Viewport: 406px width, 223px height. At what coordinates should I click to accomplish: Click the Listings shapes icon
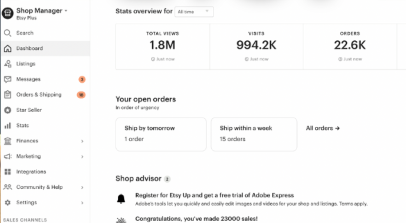8,64
